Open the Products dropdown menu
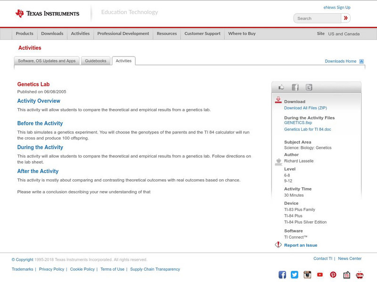The width and height of the screenshot is (377, 282). pos(25,33)
